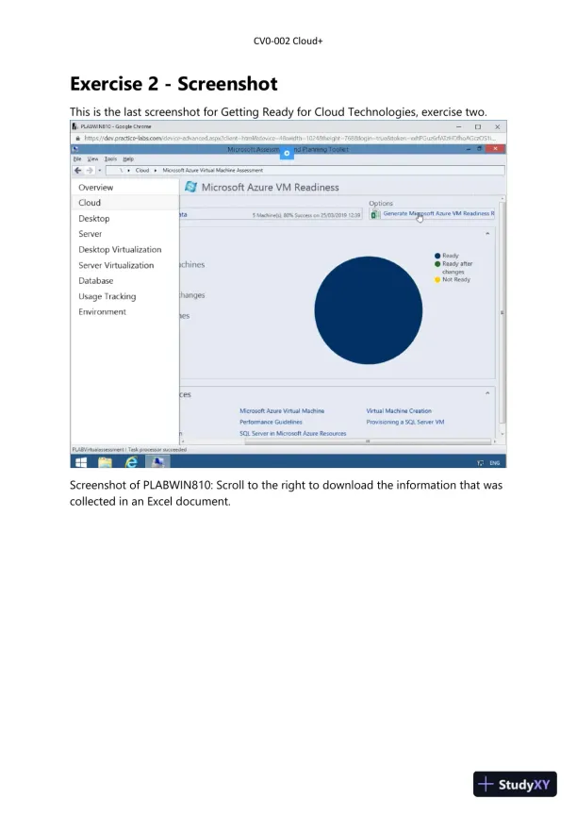Click the MAP Toolkit taskbar icon
This screenshot has width=577, height=816.
[157, 463]
